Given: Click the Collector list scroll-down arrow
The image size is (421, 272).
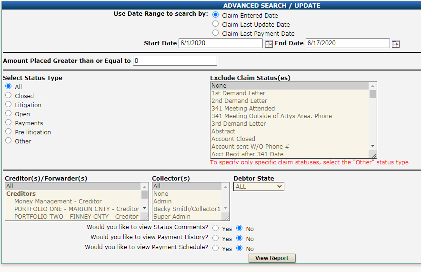Looking at the screenshot, I should tap(225, 208).
